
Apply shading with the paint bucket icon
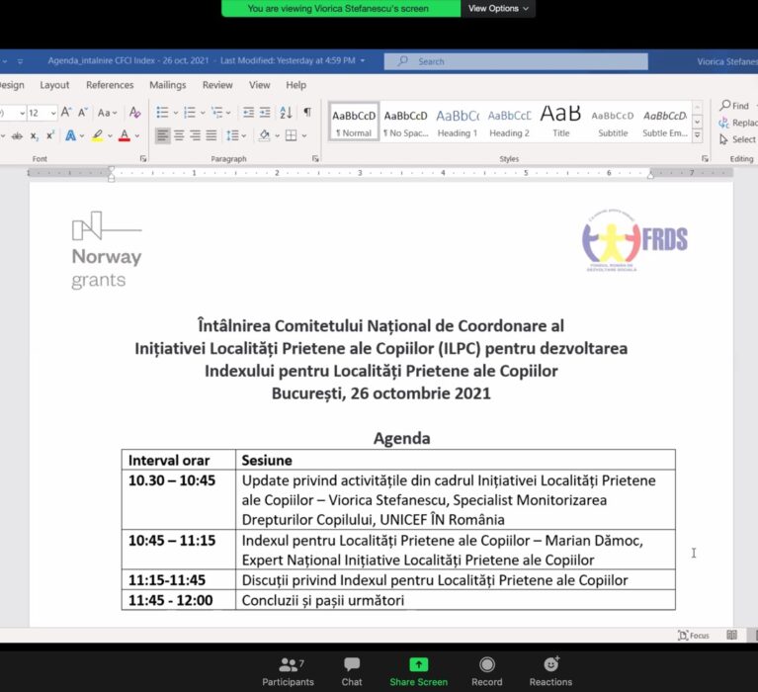pos(265,135)
